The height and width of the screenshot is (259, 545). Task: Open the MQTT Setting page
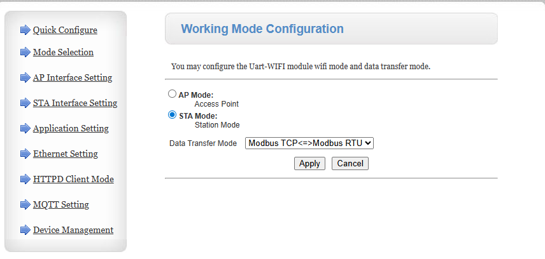click(61, 204)
